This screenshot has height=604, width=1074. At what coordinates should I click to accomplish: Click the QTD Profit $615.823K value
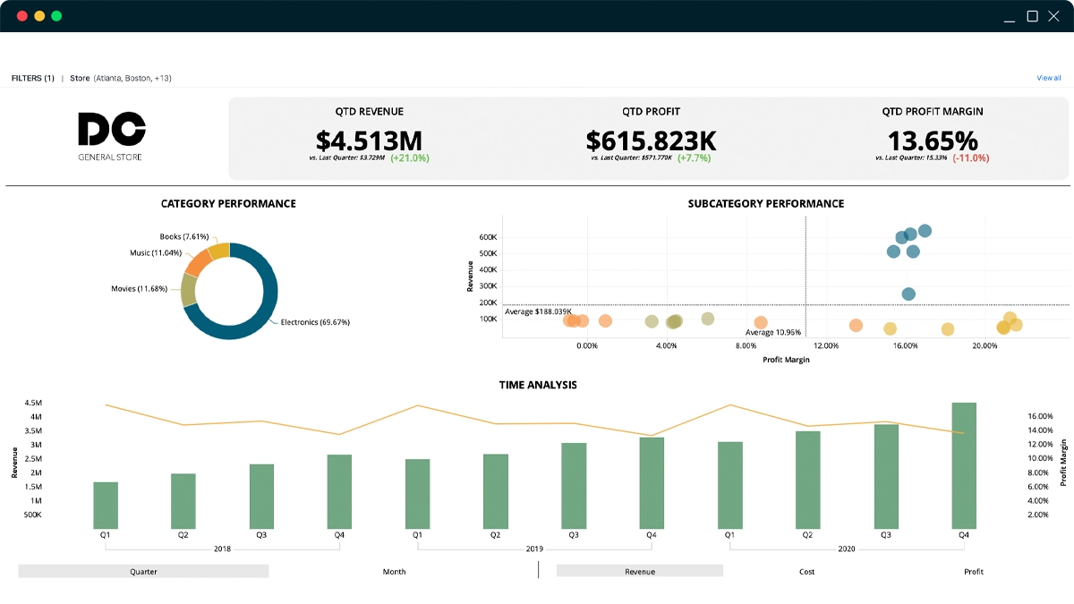click(651, 140)
